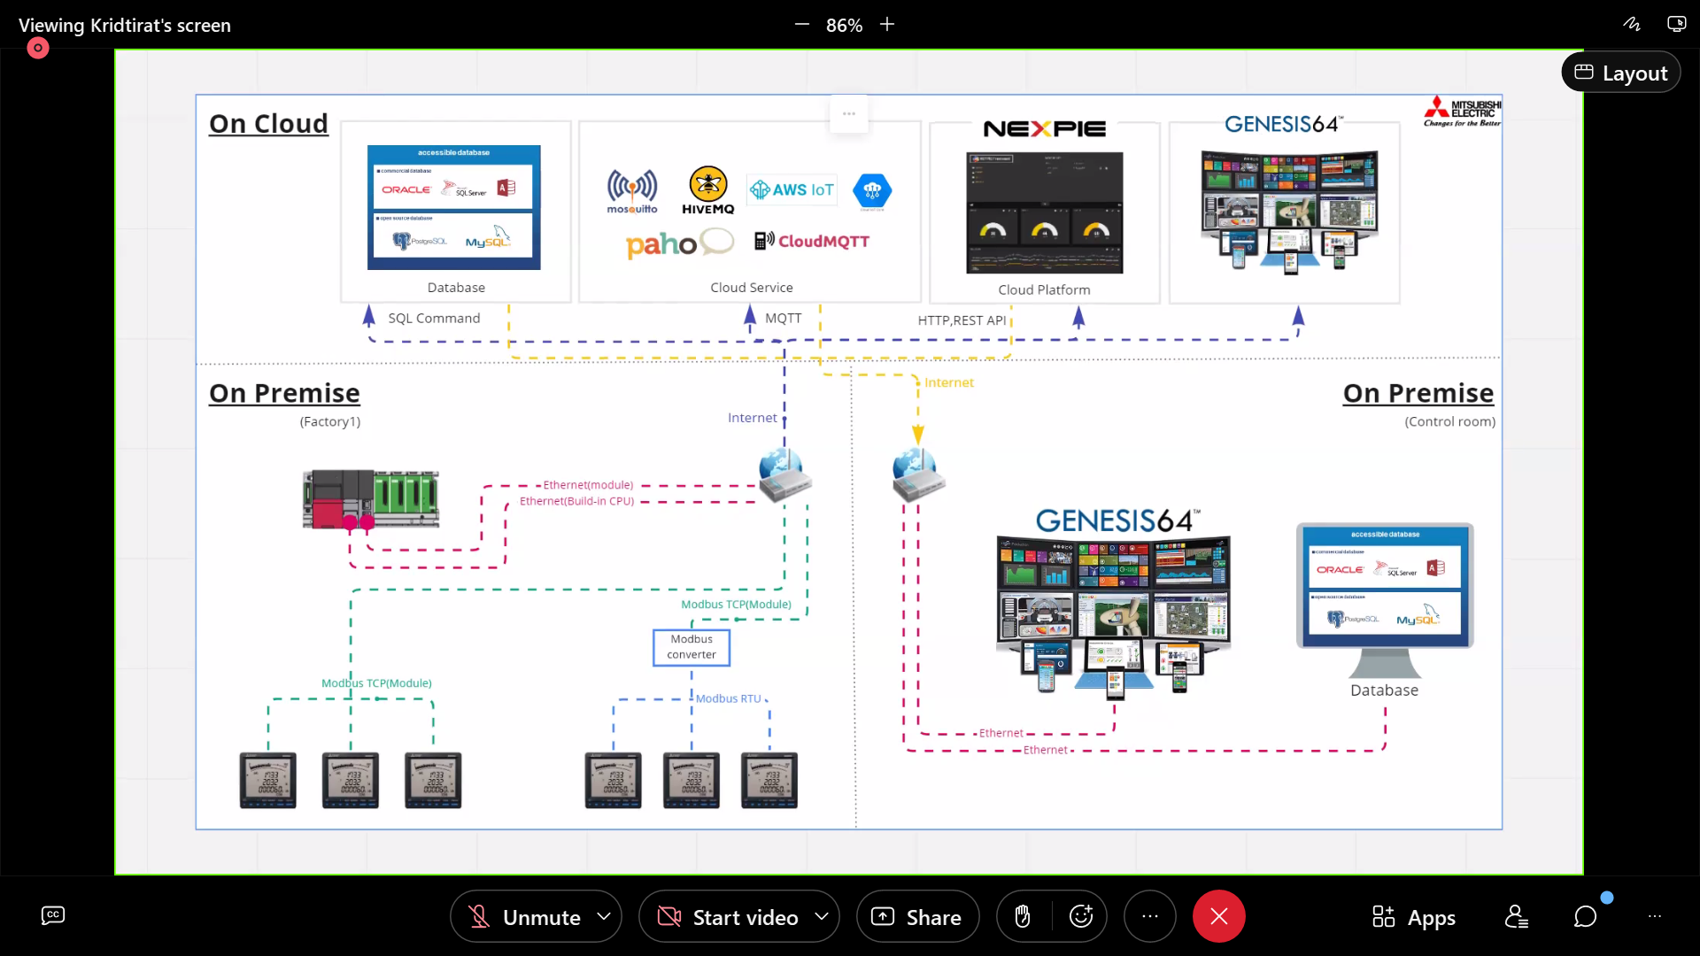
Task: Click the cloud GENESIS64 screens image
Action: (1290, 212)
